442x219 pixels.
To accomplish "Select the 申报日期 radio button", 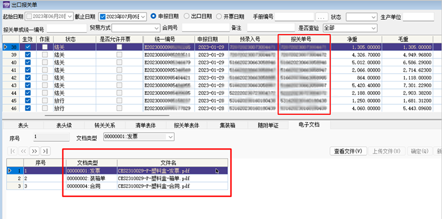I will pyautogui.click(x=154, y=17).
